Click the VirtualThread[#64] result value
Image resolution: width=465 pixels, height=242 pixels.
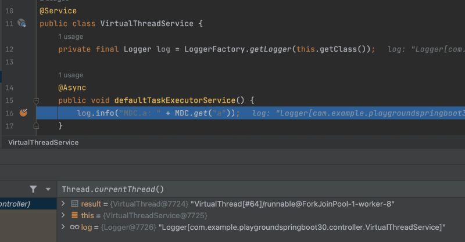[292, 204]
